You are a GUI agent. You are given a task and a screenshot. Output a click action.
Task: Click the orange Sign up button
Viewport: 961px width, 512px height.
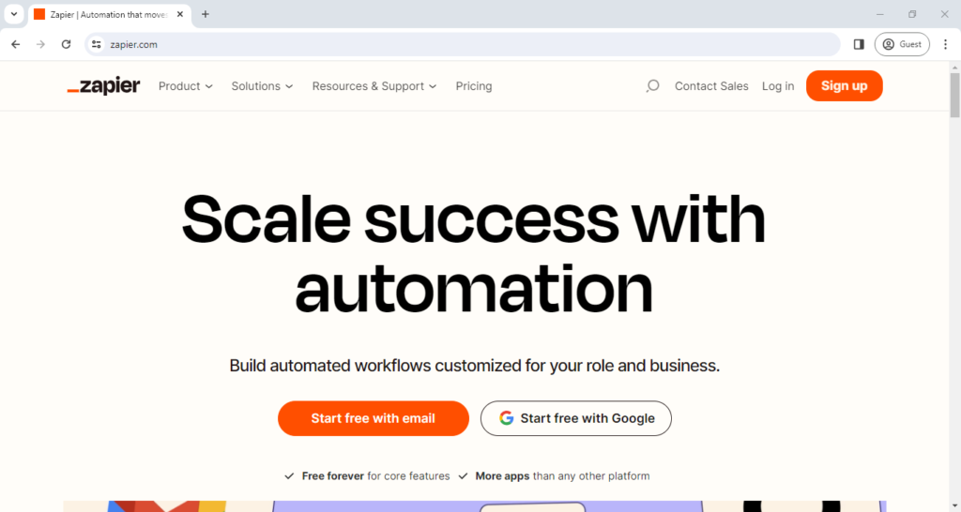click(844, 86)
